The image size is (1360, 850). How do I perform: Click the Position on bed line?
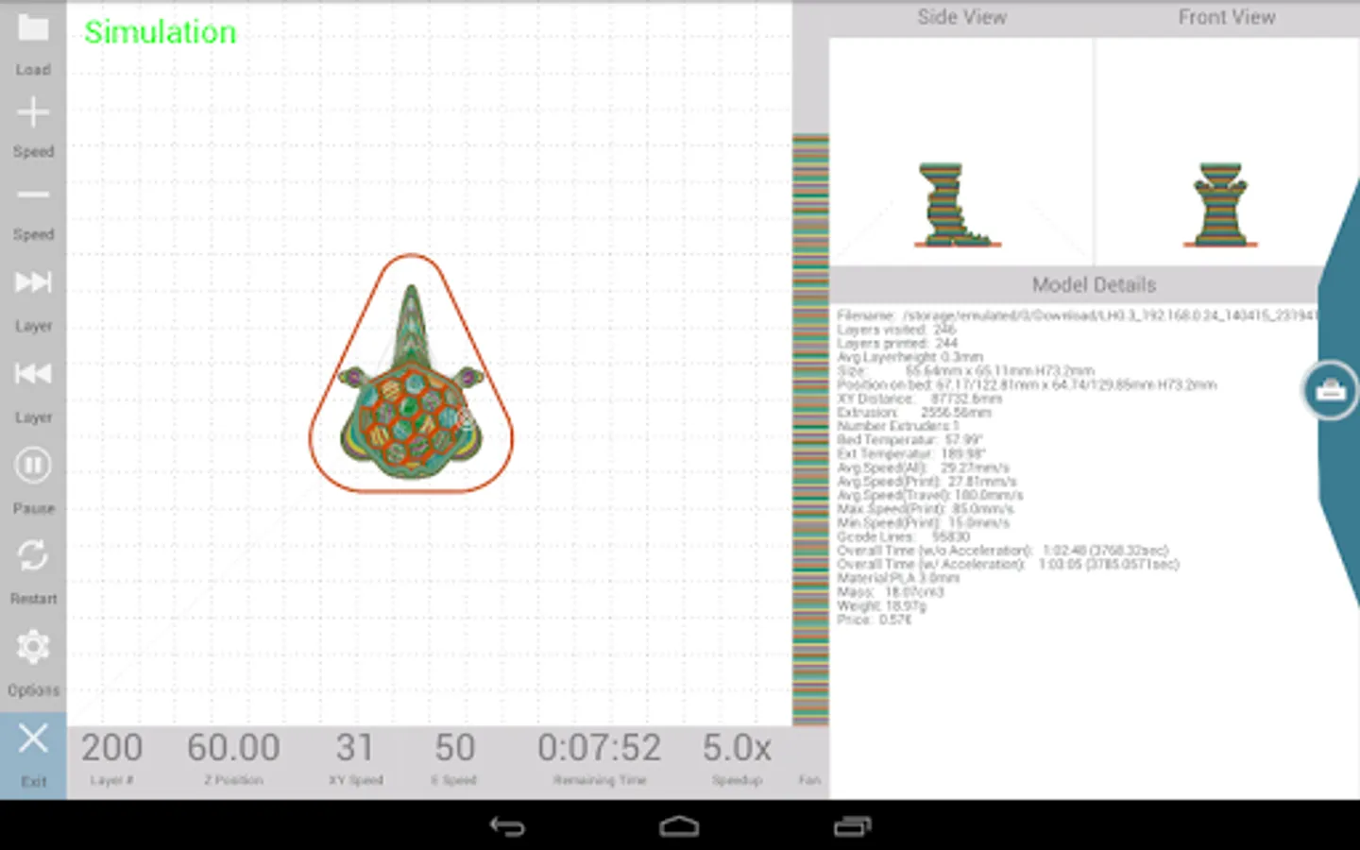tap(1027, 384)
